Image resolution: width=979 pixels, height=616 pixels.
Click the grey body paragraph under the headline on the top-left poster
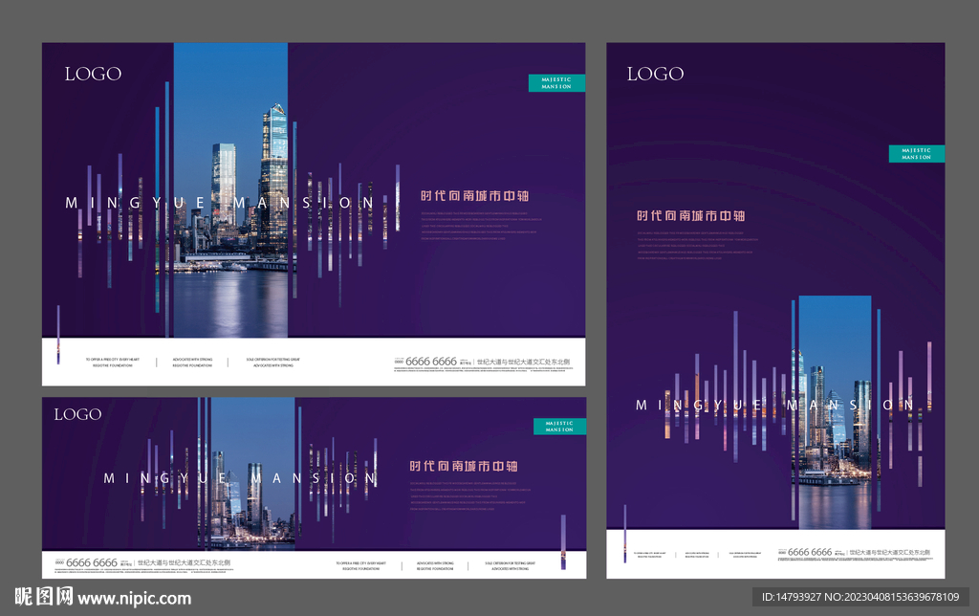[x=480, y=226]
